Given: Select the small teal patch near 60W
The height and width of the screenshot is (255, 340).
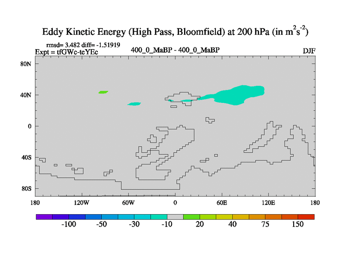Looking at the screenshot, I should [134, 104].
